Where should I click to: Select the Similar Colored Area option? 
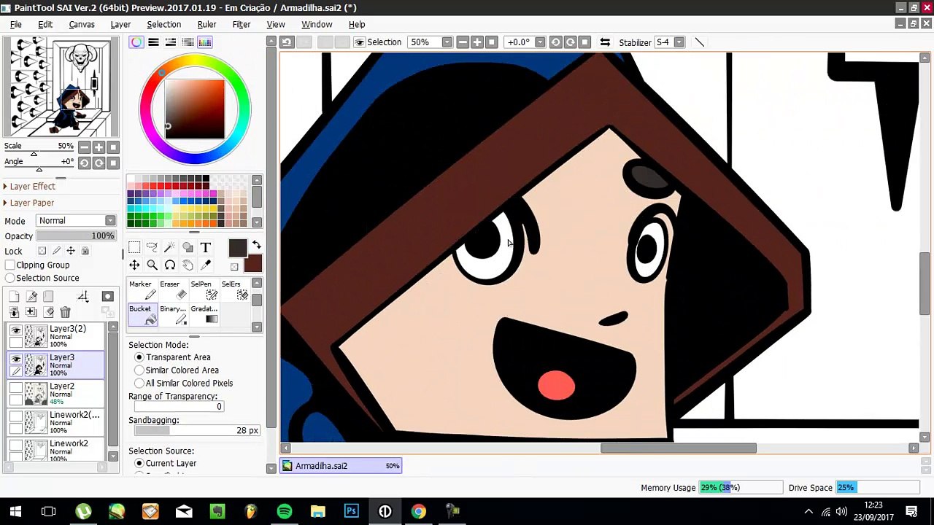tap(139, 370)
